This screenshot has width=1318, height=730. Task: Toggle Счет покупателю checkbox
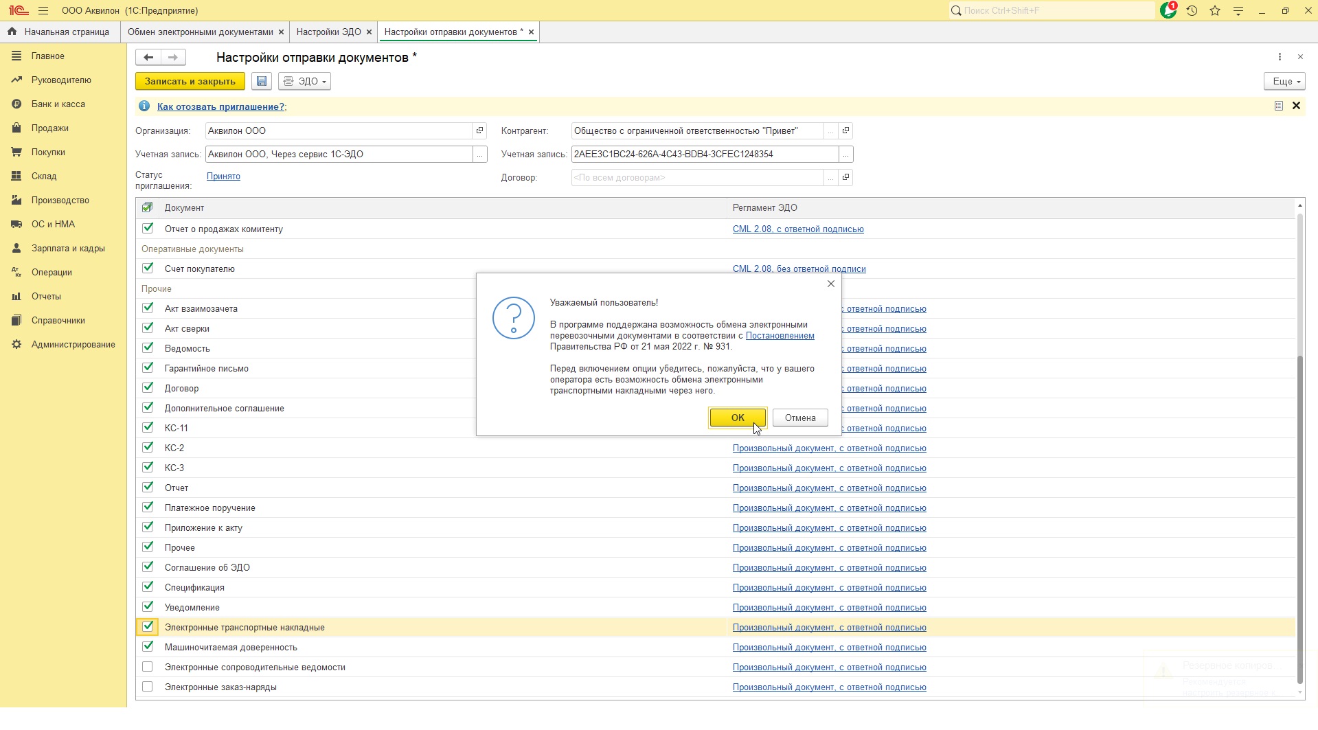point(148,268)
